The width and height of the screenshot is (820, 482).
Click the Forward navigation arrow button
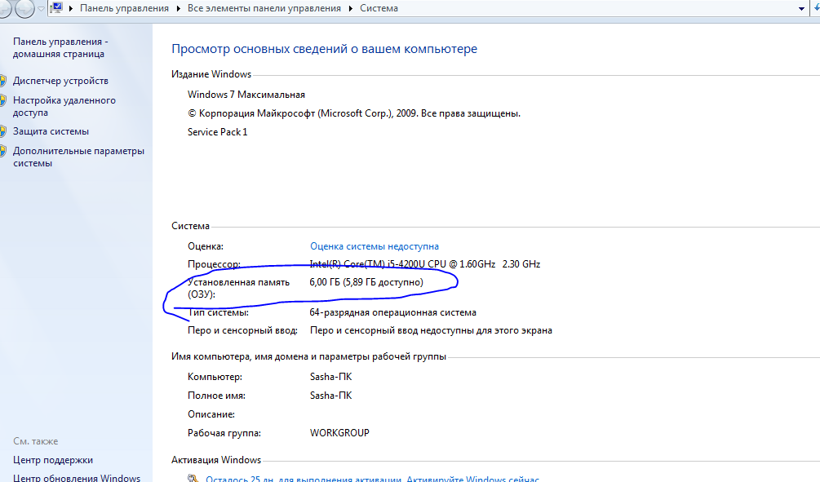point(24,8)
